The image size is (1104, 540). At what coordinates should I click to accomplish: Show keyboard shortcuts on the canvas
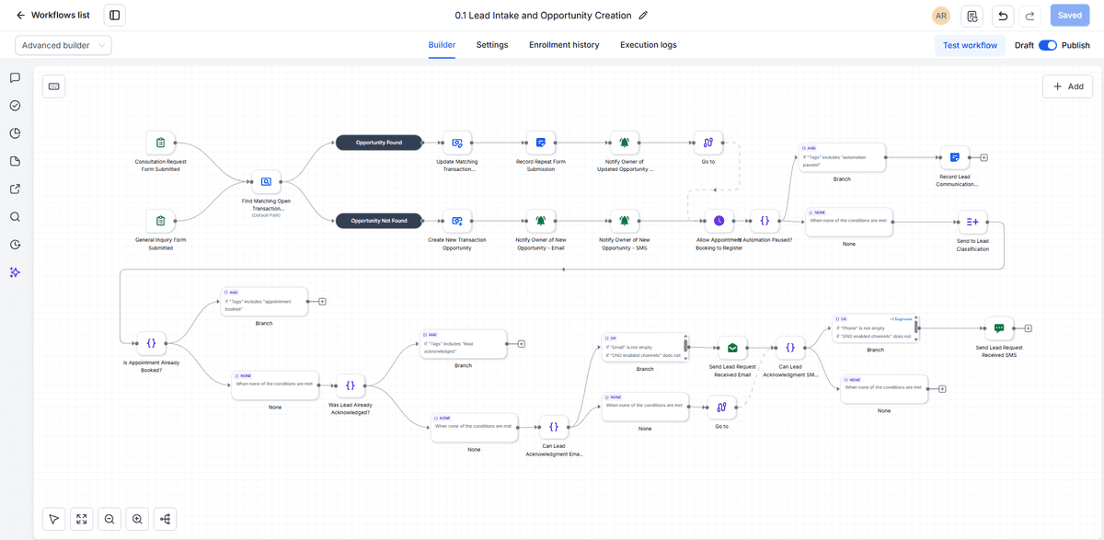[54, 86]
